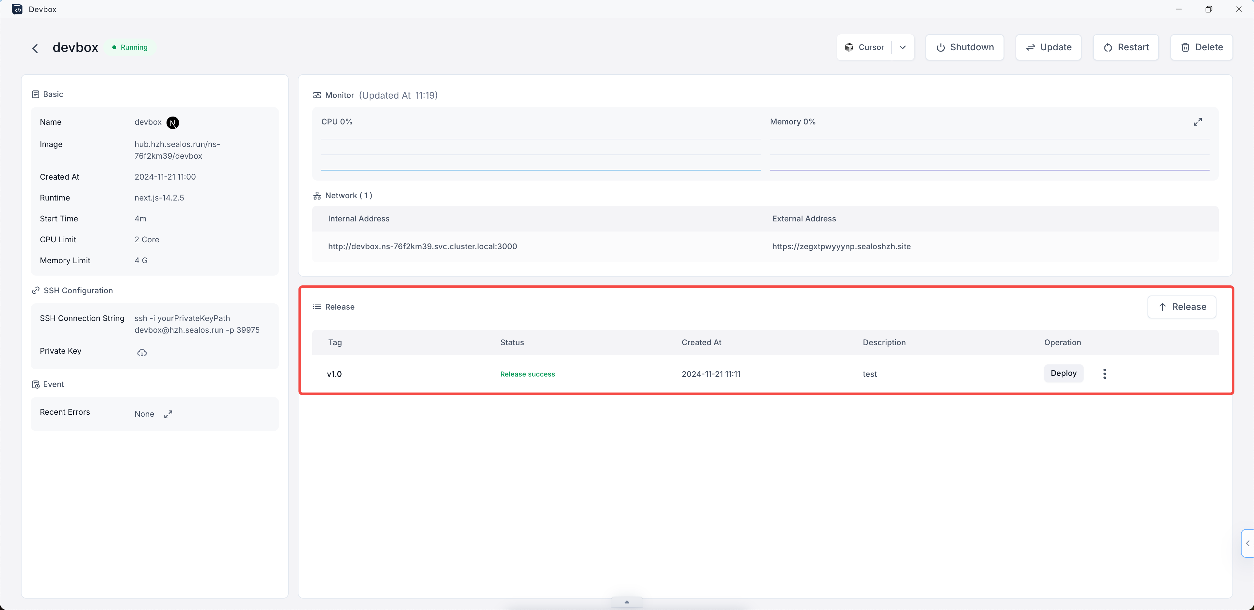Restart the devbox
Viewport: 1254px width, 610px height.
point(1125,47)
